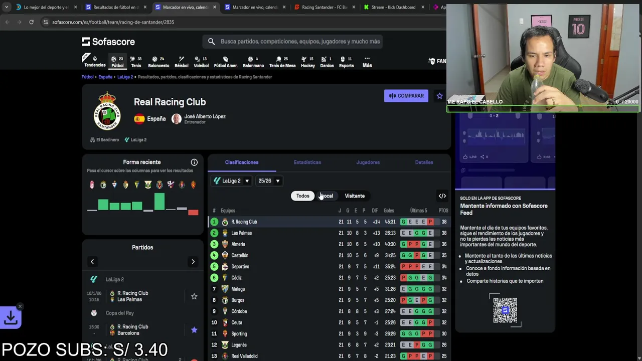Image resolution: width=642 pixels, height=361 pixels.
Task: Reload the browser page
Action: (31, 22)
